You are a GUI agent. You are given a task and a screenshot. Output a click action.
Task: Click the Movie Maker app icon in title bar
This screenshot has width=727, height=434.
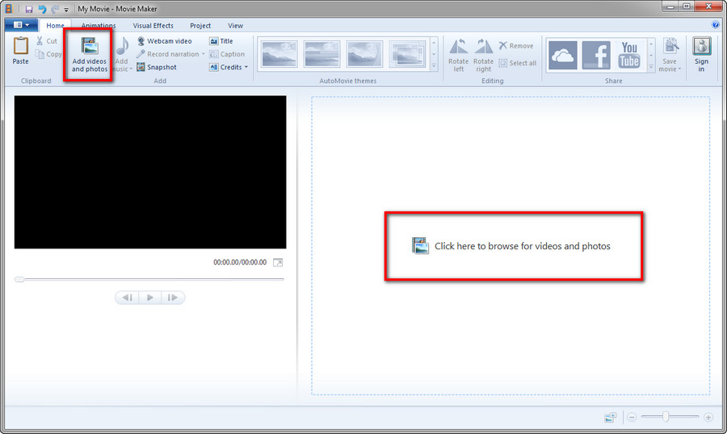click(x=9, y=9)
